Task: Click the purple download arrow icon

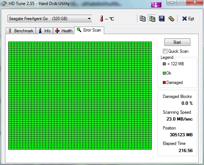Action: pyautogui.click(x=156, y=5)
